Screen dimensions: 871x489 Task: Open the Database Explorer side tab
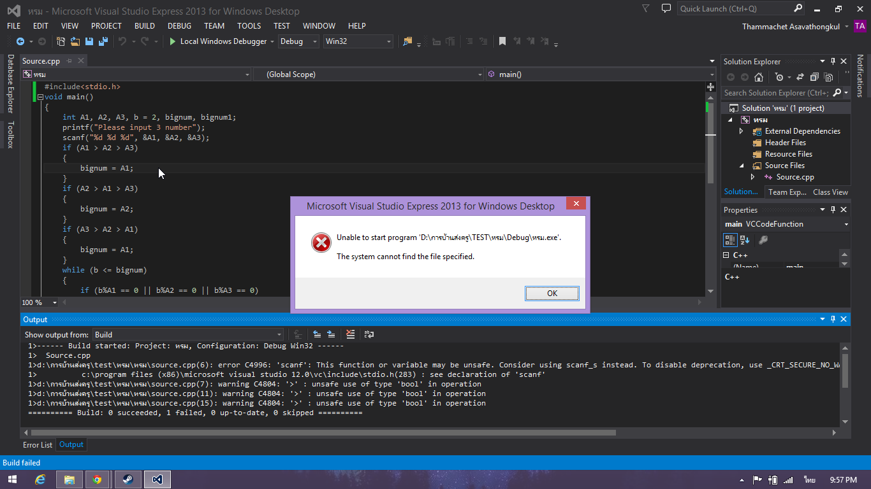(10, 84)
